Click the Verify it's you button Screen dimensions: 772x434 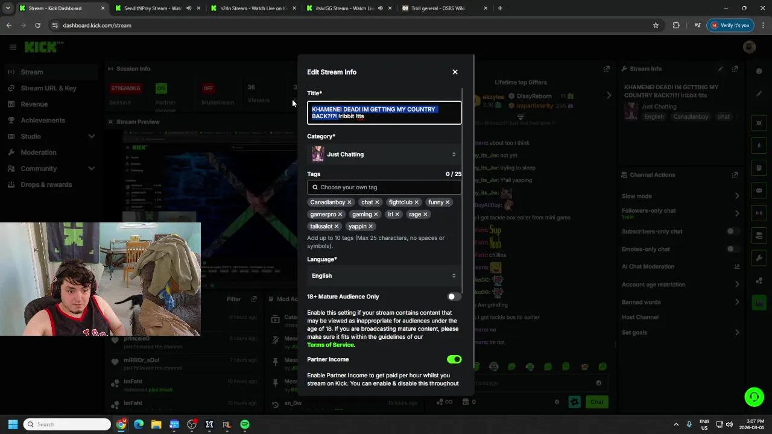730,25
